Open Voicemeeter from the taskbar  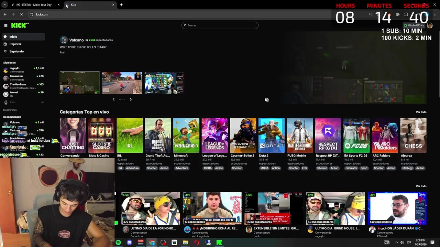141,243
